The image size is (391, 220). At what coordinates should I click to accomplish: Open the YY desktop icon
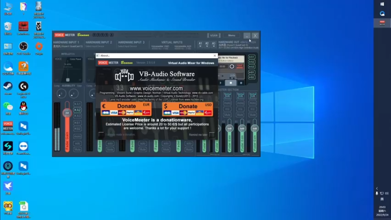click(x=8, y=208)
